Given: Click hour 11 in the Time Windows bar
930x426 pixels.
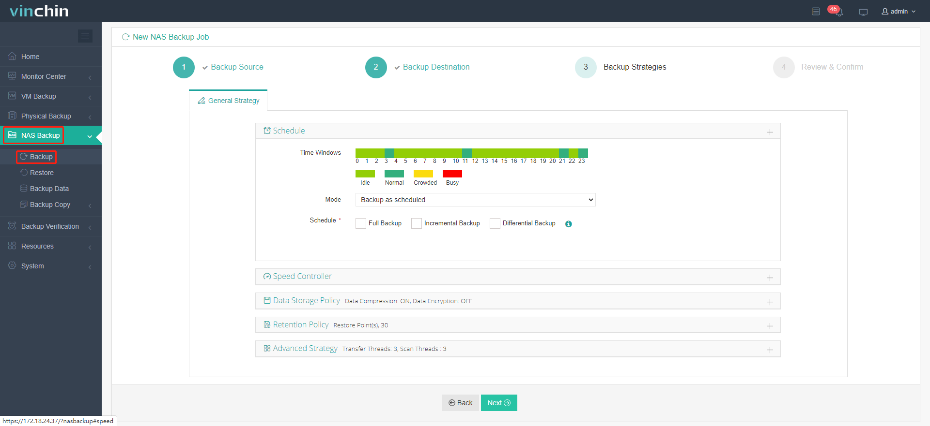Looking at the screenshot, I should 467,153.
